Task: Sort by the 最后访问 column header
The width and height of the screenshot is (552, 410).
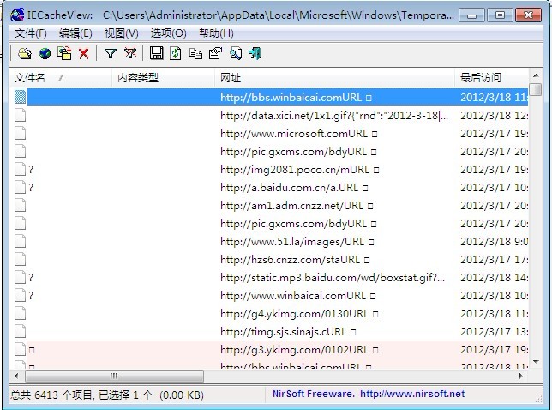Action: (x=482, y=78)
